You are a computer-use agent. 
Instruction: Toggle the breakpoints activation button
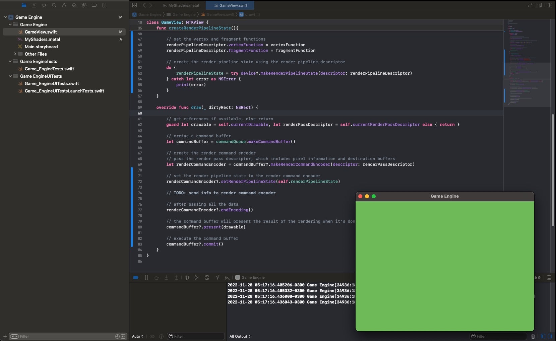click(136, 277)
